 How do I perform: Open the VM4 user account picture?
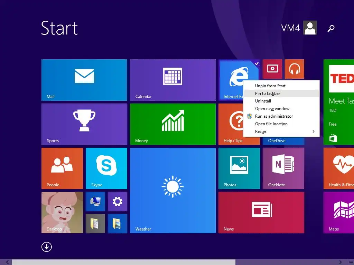310,28
